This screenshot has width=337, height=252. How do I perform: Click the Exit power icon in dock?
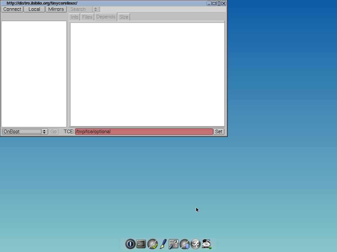(x=130, y=244)
